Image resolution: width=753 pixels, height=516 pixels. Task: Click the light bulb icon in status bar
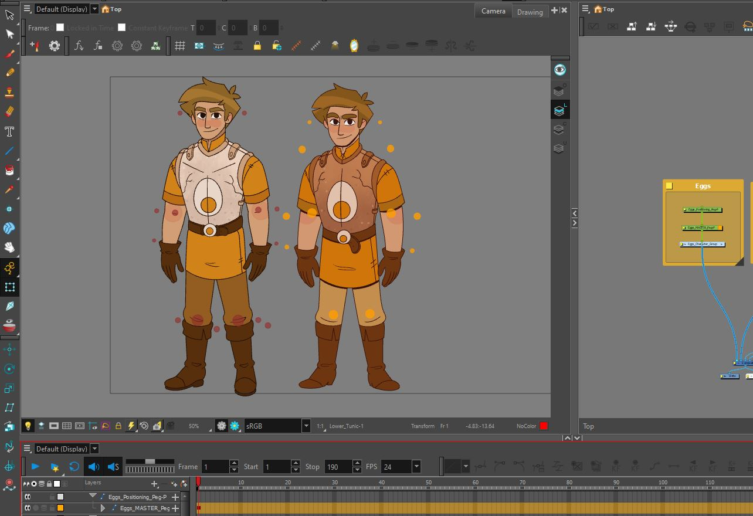tap(28, 426)
